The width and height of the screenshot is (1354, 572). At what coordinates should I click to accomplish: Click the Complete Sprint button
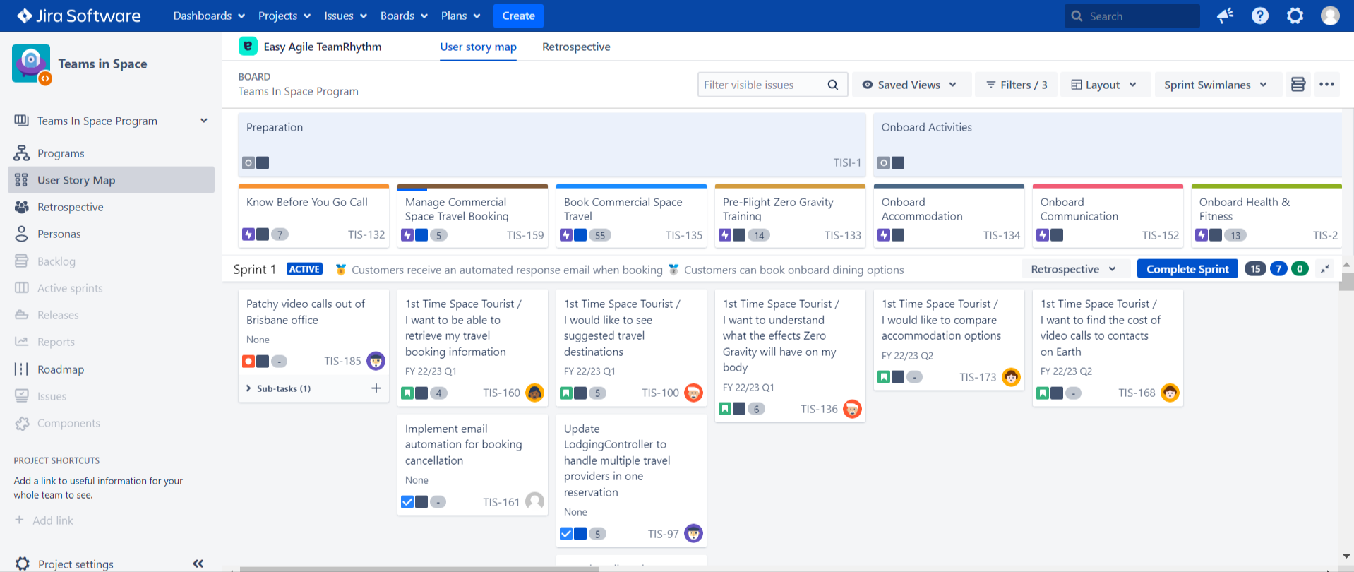[1187, 269]
